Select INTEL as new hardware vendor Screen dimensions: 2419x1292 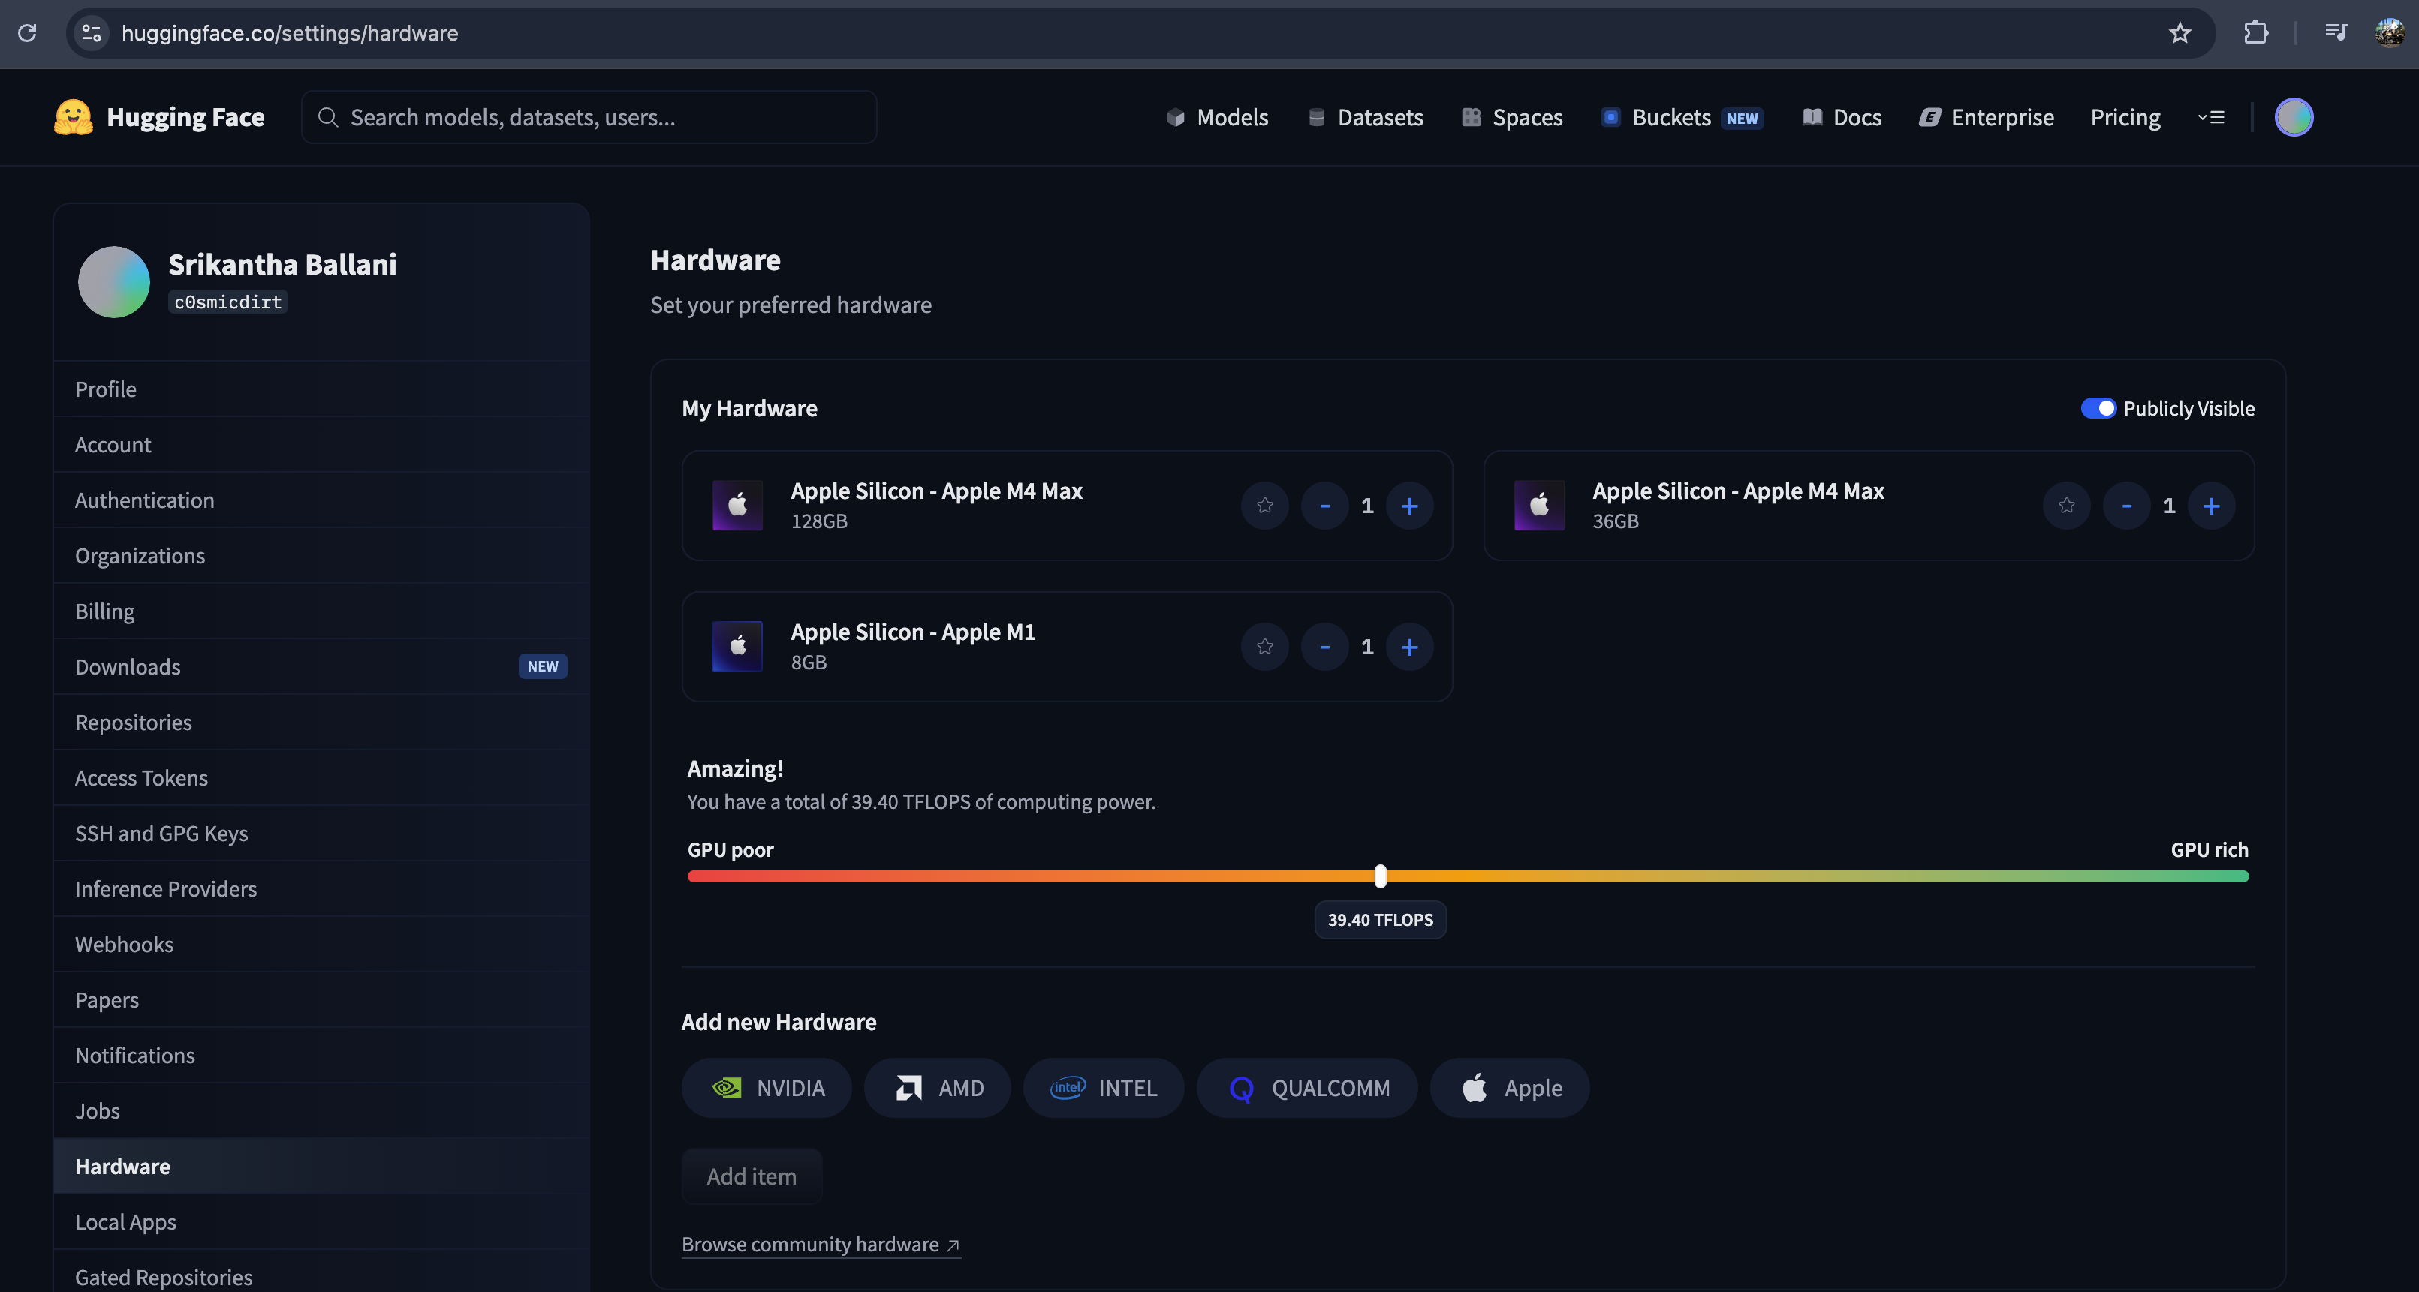(x=1104, y=1087)
